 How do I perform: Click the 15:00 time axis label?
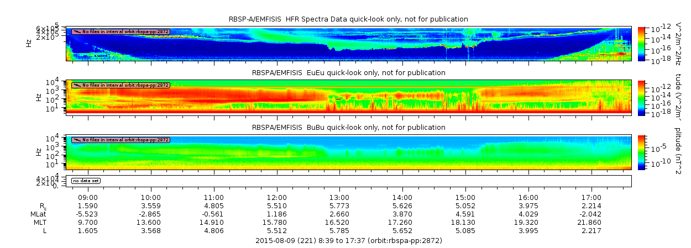[465, 197]
